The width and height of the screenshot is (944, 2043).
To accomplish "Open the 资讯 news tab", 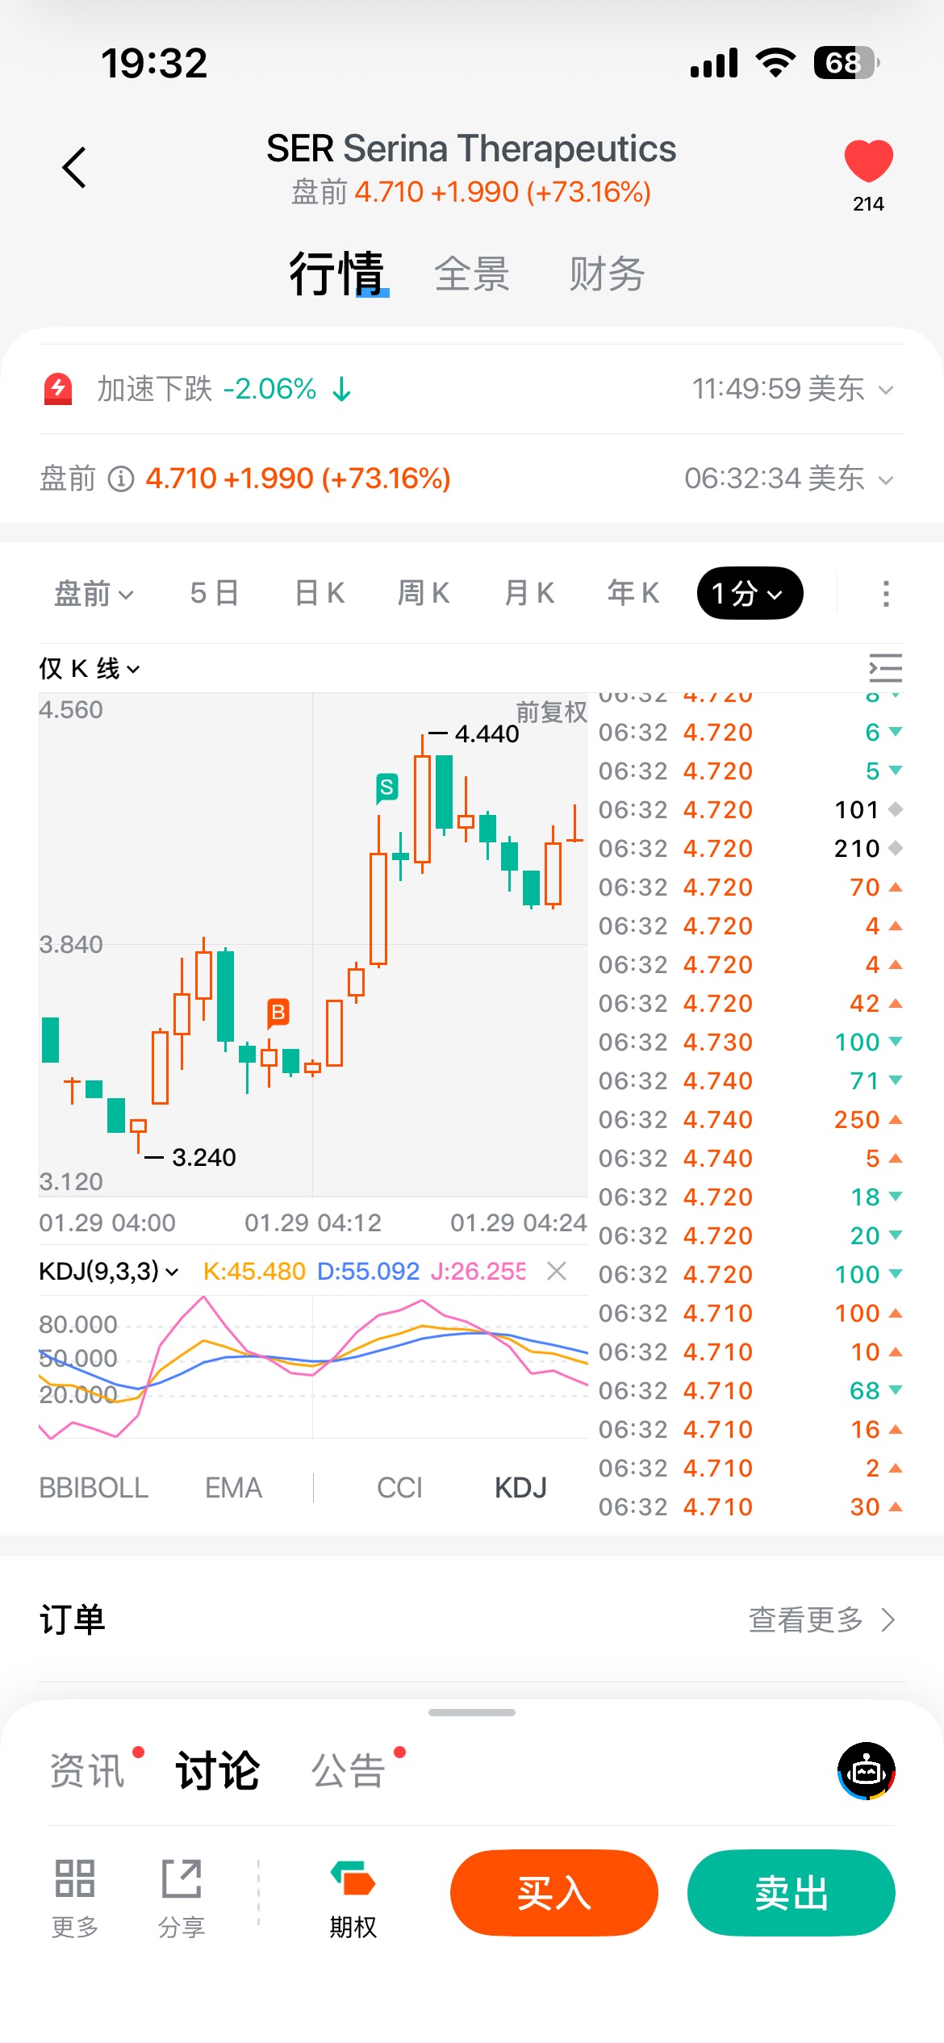I will pos(87,1771).
